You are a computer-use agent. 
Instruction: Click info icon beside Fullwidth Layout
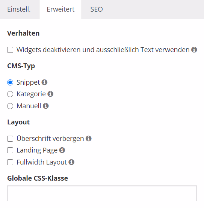click(x=71, y=162)
